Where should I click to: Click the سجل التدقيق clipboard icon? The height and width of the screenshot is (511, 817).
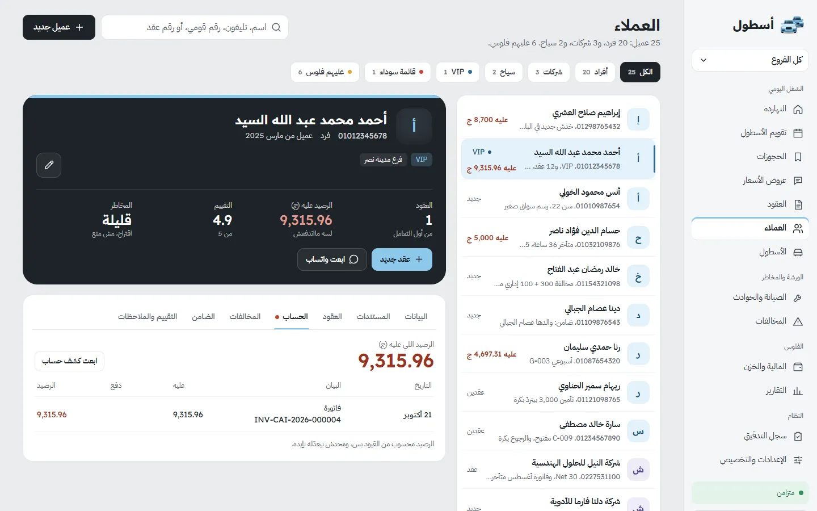[798, 436]
